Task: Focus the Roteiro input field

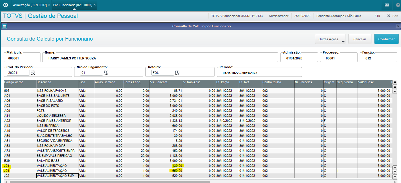Action: [163, 72]
